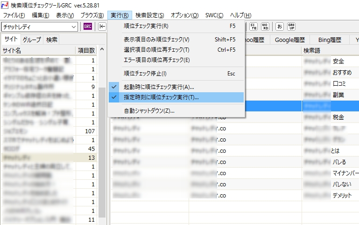Open the チャットレディ combo box dropdown

73,27
